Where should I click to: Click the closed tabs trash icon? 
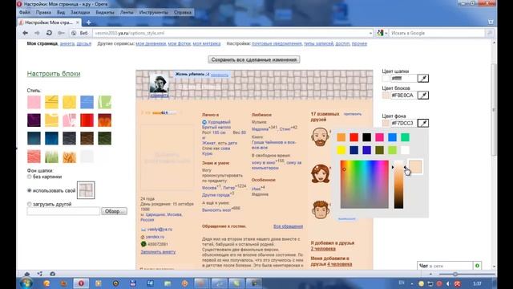(491, 22)
